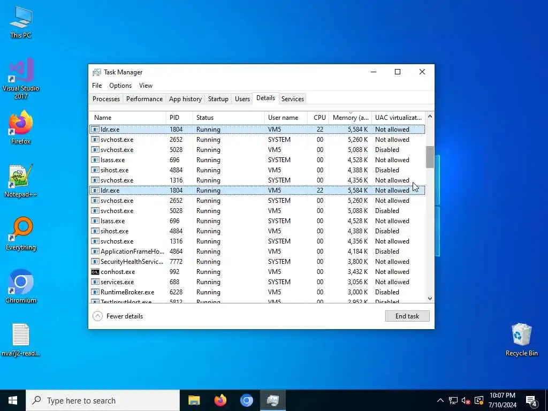The height and width of the screenshot is (411, 548).
Task: Open the clock showing 10:07 PM
Action: (x=502, y=400)
